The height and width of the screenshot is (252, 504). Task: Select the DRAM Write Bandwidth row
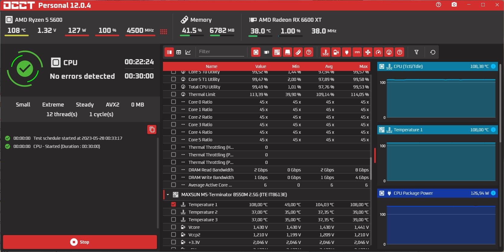(x=267, y=177)
